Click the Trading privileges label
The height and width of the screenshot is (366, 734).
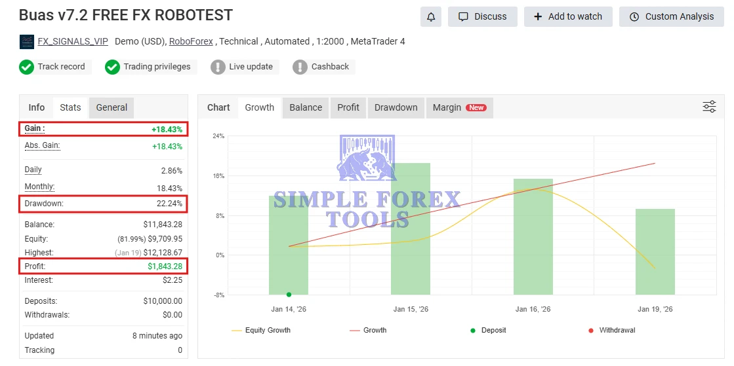pyautogui.click(x=157, y=67)
